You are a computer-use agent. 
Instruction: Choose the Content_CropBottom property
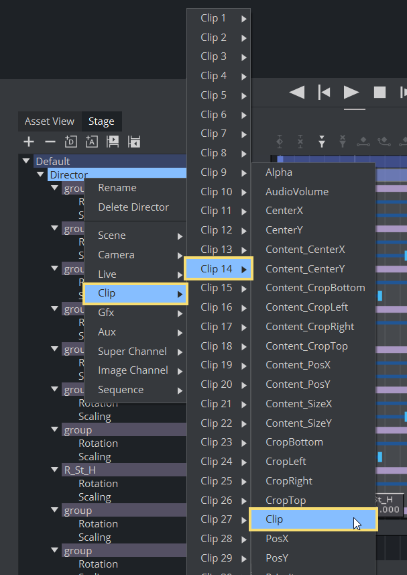click(315, 288)
